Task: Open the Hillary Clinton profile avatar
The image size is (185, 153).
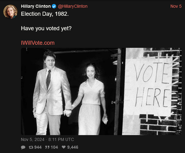Action: [10, 12]
